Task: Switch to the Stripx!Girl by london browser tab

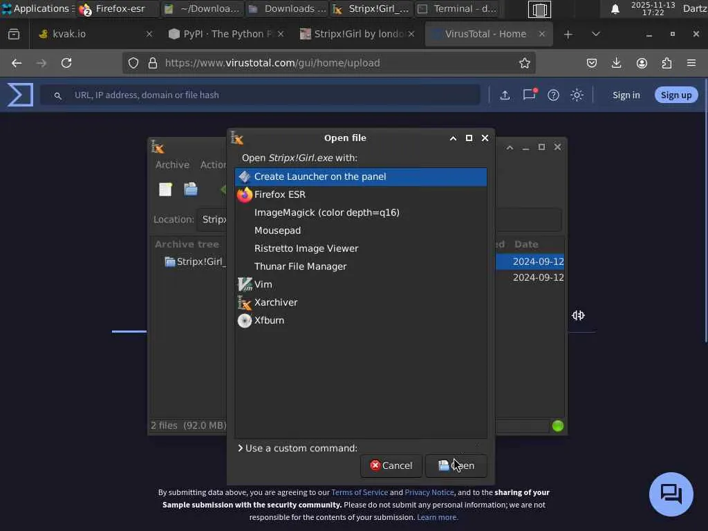Action: 357,34
